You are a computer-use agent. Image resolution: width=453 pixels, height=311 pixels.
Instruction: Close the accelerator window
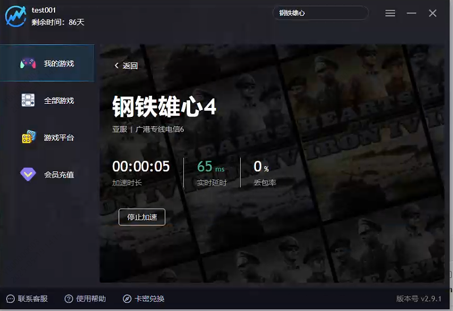432,13
